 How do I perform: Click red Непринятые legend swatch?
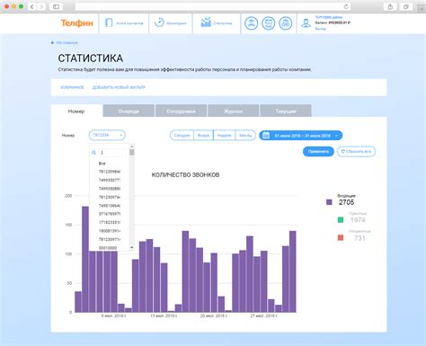[341, 238]
